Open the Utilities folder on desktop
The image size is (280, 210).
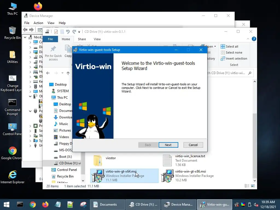(12, 57)
